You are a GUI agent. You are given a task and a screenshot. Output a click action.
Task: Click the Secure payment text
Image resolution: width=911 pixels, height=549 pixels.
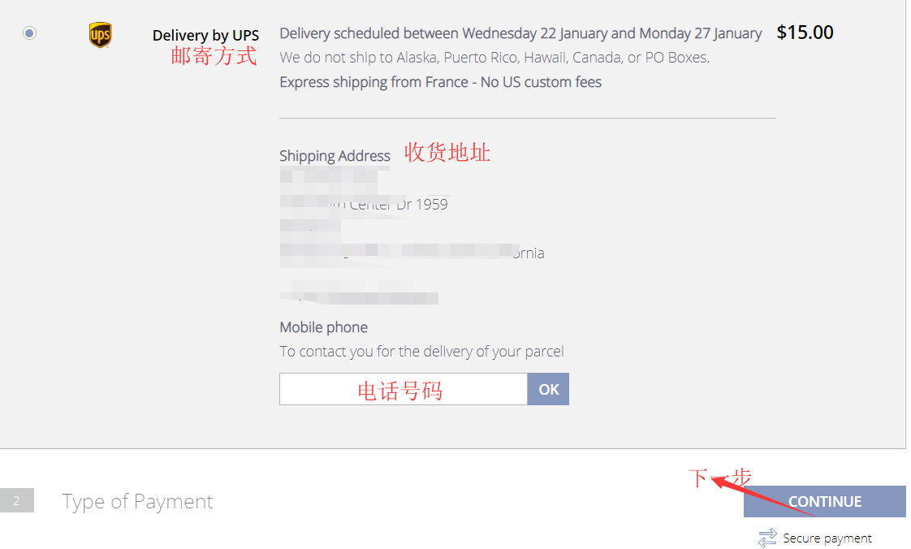(x=827, y=538)
